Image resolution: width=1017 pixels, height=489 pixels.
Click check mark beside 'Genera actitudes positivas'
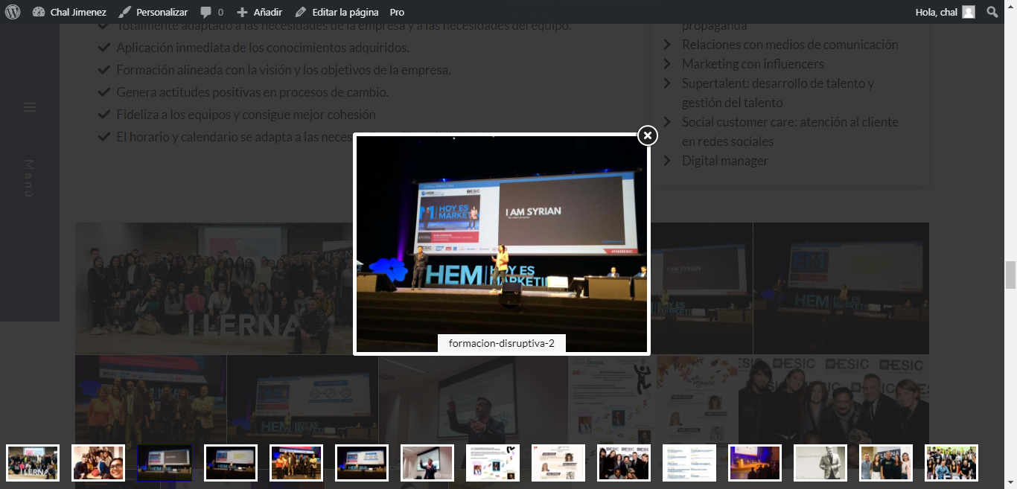pos(104,92)
